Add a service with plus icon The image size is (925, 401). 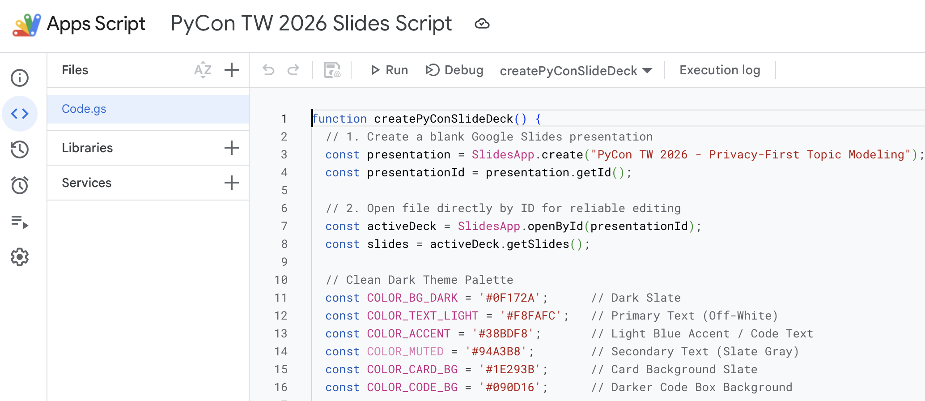coord(232,183)
